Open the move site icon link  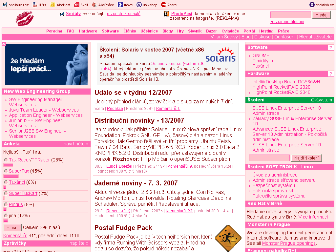[120, 5]
